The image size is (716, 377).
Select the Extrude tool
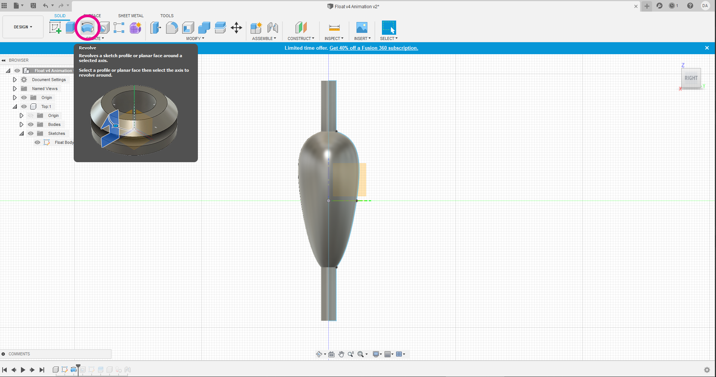point(70,28)
